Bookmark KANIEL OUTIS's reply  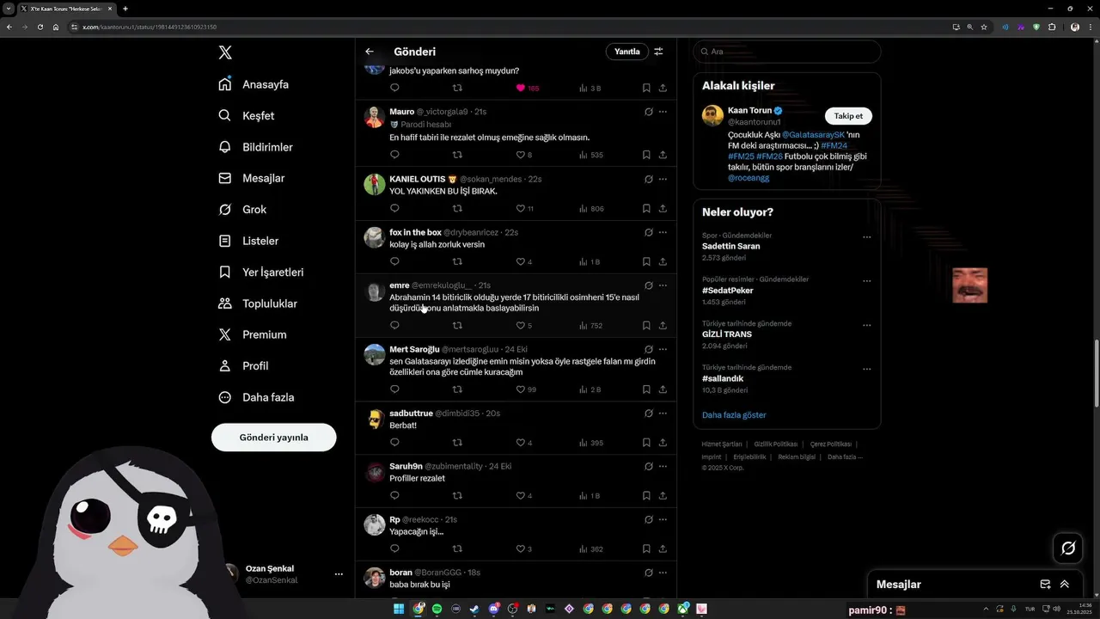(646, 208)
